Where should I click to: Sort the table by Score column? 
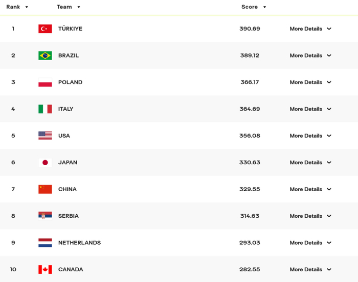click(x=254, y=7)
